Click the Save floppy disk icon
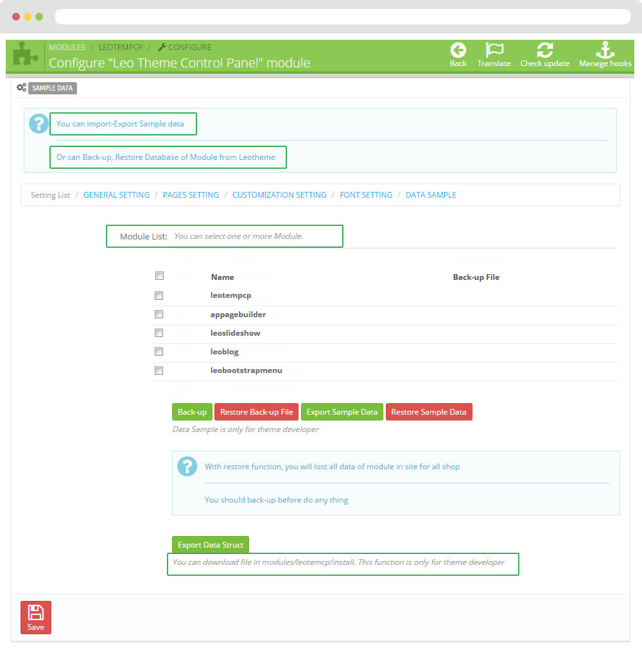Screen dimensions: 642x649 click(x=36, y=612)
